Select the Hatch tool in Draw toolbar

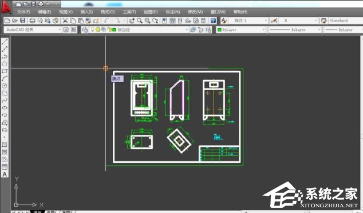(5, 144)
